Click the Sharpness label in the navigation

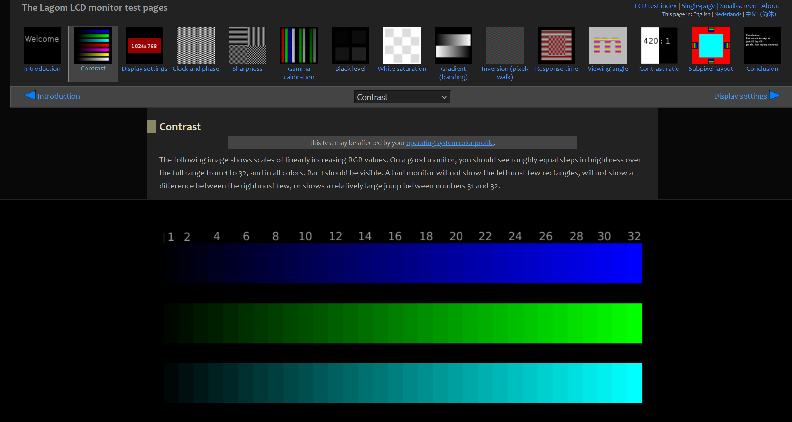[x=247, y=69]
